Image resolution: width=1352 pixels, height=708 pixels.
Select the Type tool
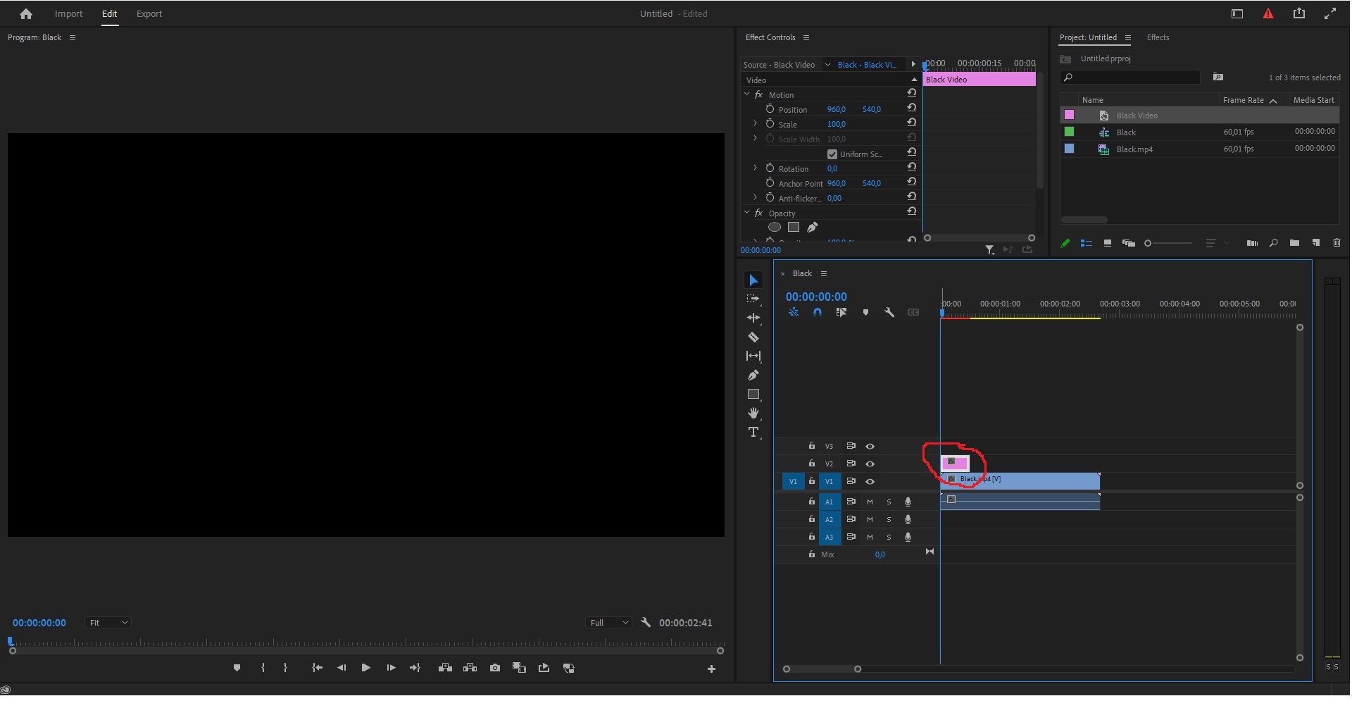point(753,432)
